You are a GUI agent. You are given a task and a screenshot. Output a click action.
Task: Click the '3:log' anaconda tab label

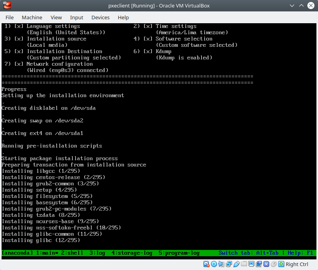point(97,253)
